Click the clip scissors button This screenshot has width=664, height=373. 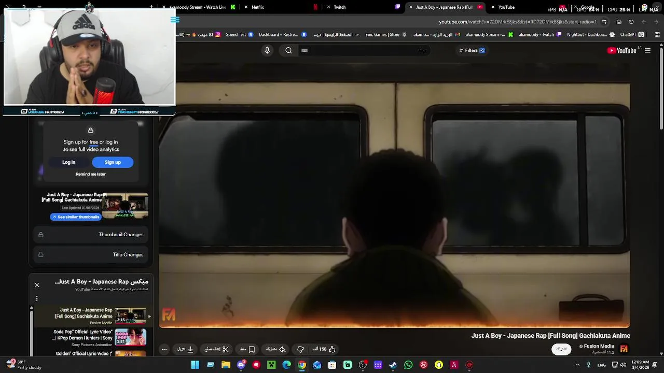tap(217, 349)
